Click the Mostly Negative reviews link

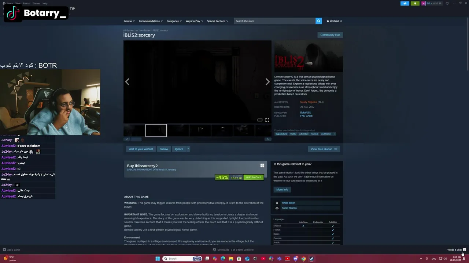[x=309, y=102]
